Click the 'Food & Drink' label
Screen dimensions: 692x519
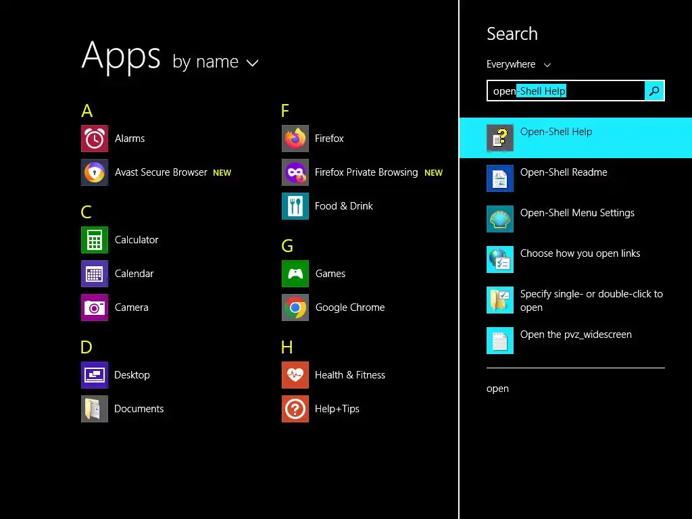point(344,206)
